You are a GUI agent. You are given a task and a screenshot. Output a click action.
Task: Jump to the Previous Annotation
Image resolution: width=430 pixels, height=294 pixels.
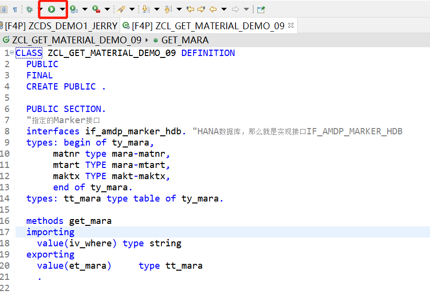(x=168, y=8)
